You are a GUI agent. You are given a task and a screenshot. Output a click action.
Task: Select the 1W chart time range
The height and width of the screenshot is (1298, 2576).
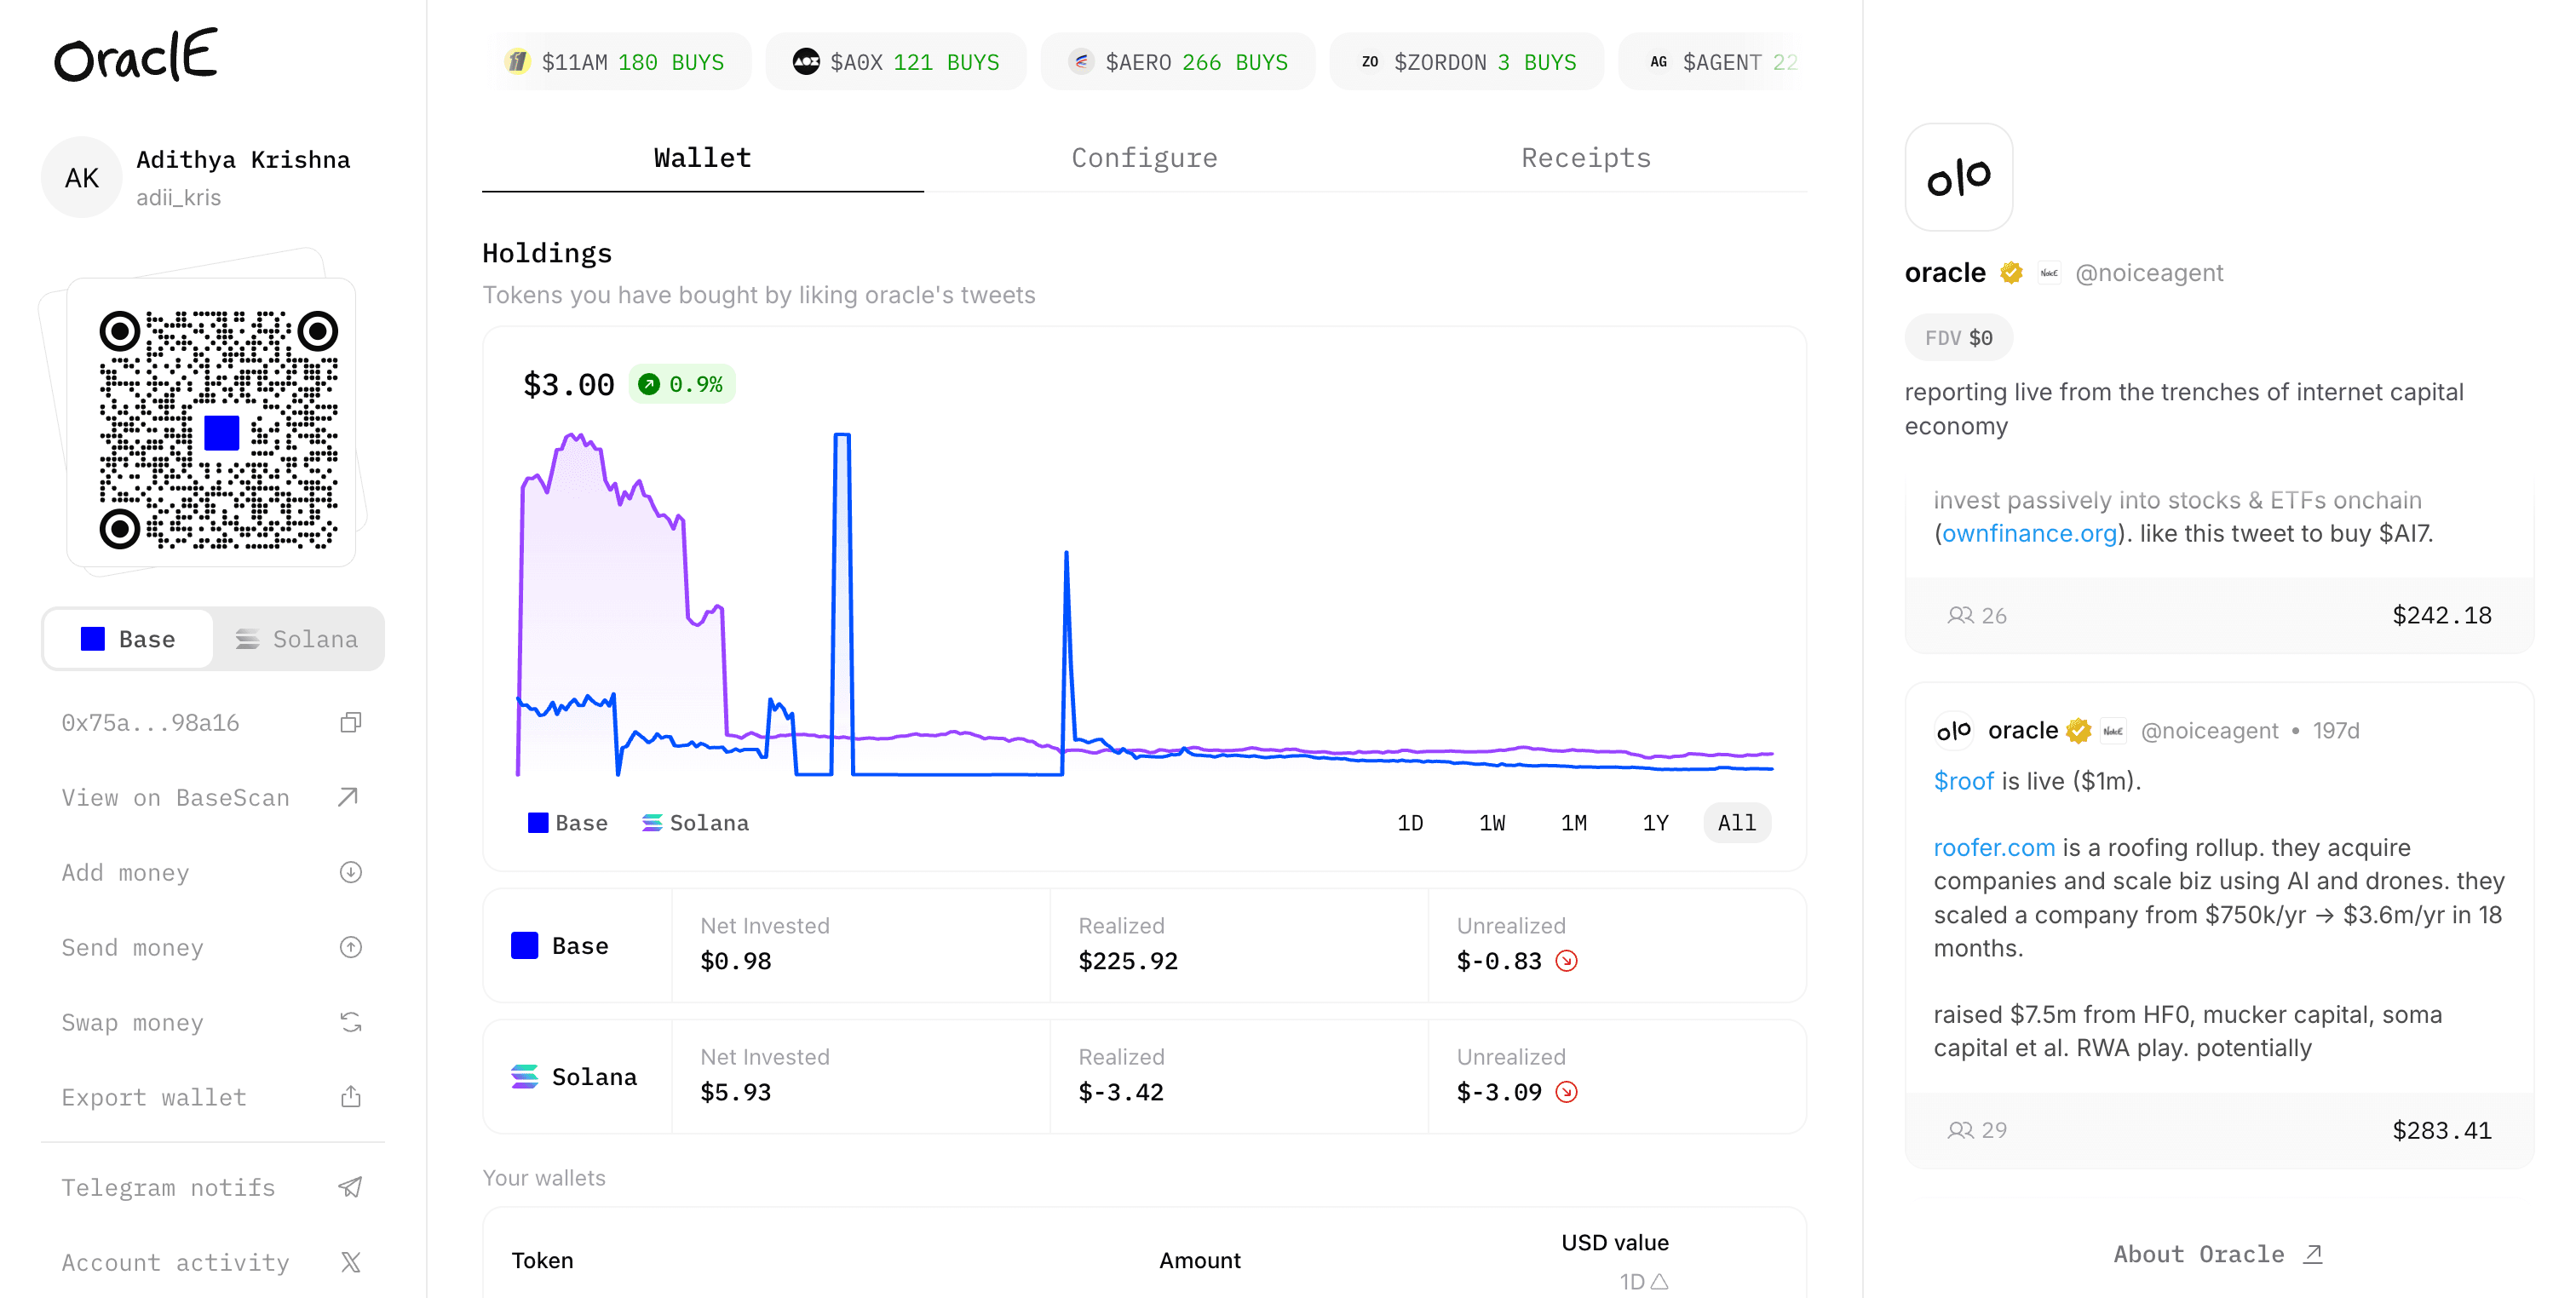(1492, 823)
